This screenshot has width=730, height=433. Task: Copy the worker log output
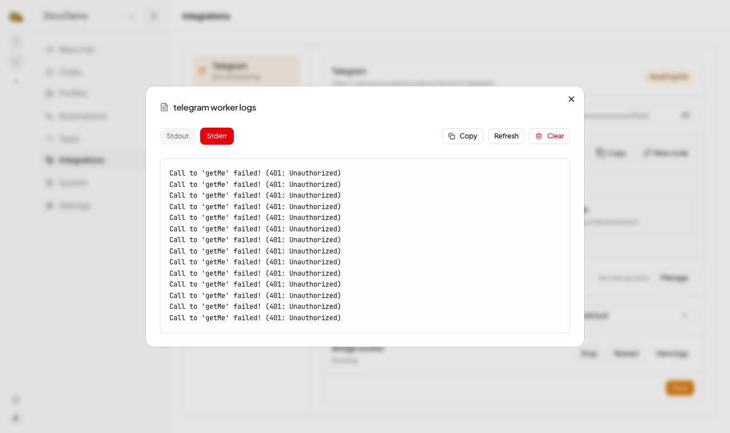click(x=463, y=136)
